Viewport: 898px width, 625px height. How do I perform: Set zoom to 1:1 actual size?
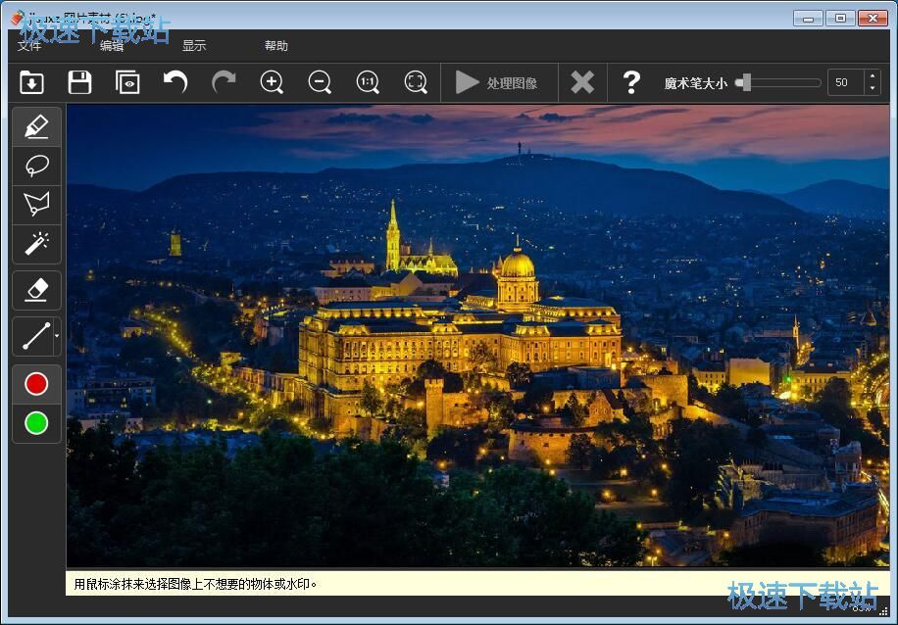[368, 83]
